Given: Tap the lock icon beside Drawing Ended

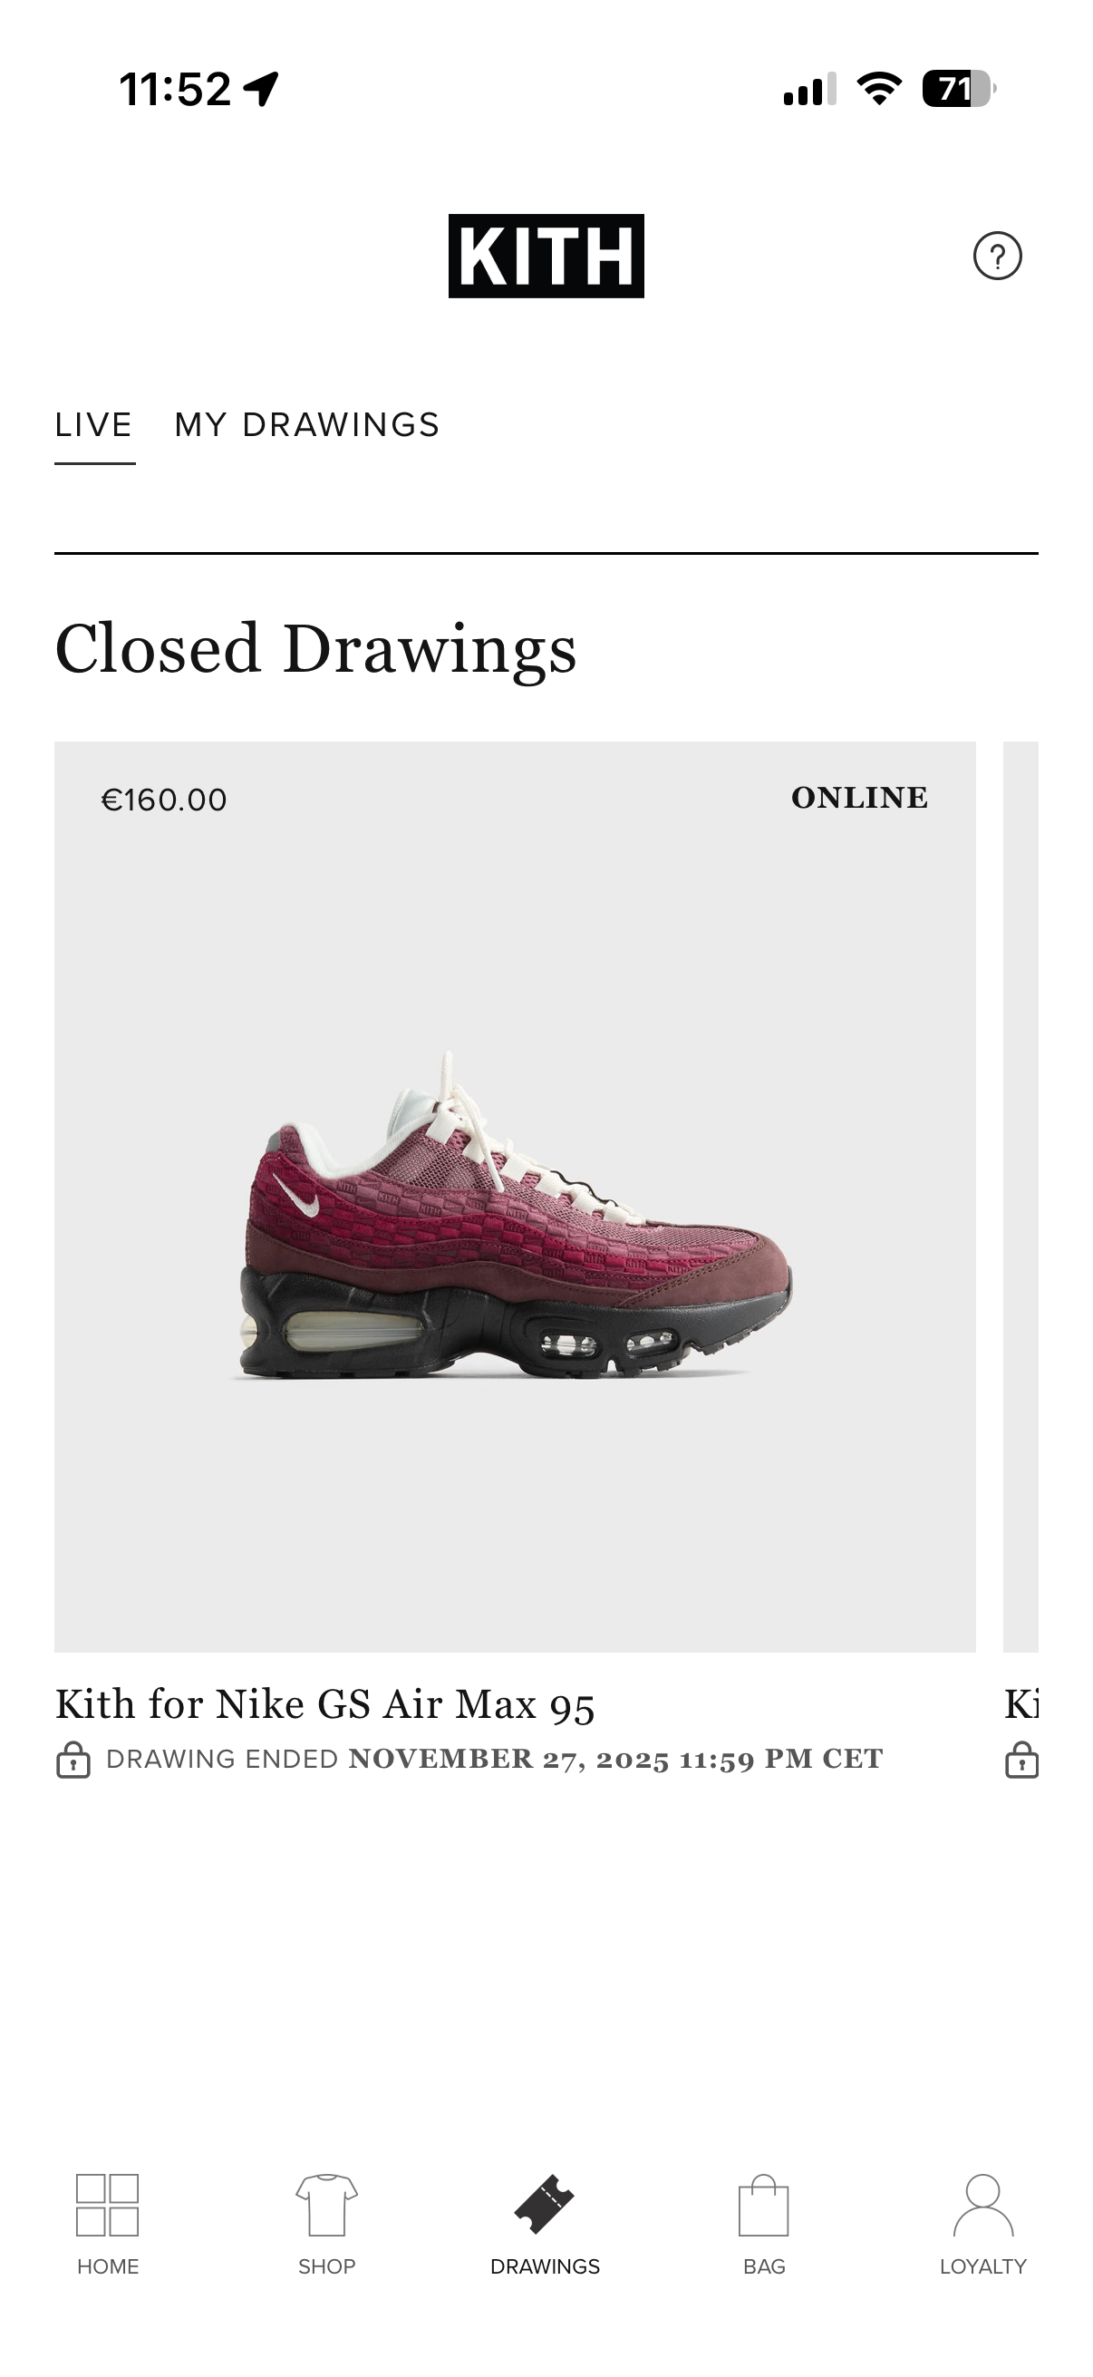Looking at the screenshot, I should [73, 1760].
